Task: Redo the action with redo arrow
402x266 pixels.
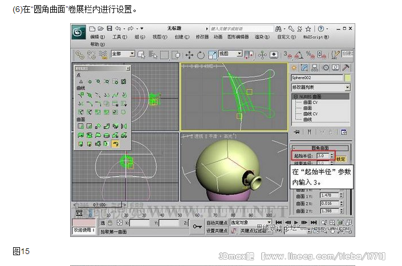Action: [131, 28]
